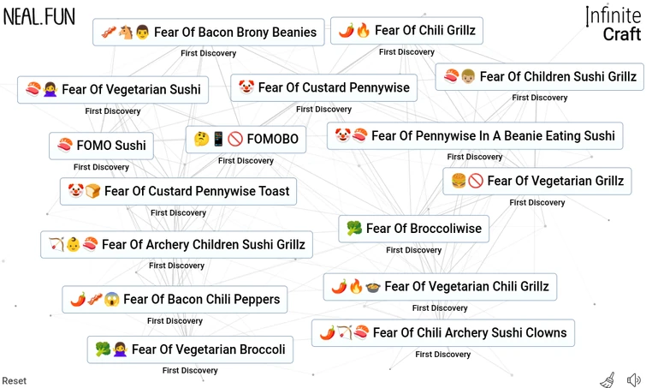Pick the Fear Of Custard Pennywise Toast element
The image size is (646, 388).
(178, 191)
